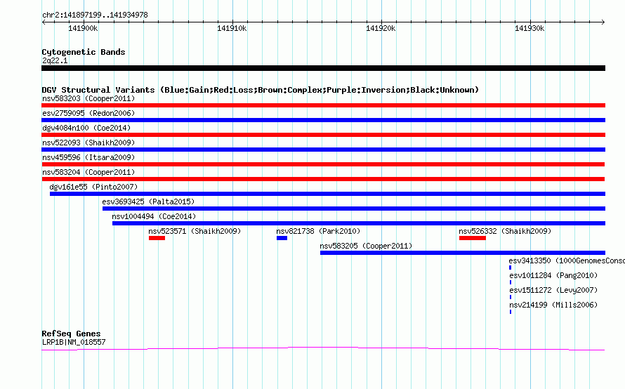The height and width of the screenshot is (389, 625).
Task: Open the esv3413350 (1000Genomes) label
Action: (567, 261)
